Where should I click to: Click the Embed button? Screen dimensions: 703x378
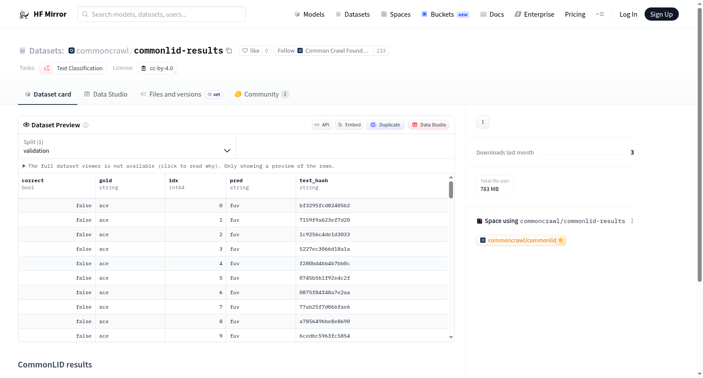(349, 125)
